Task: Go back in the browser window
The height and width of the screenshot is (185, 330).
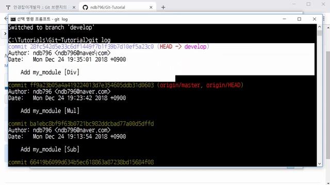Action: (6, 18)
